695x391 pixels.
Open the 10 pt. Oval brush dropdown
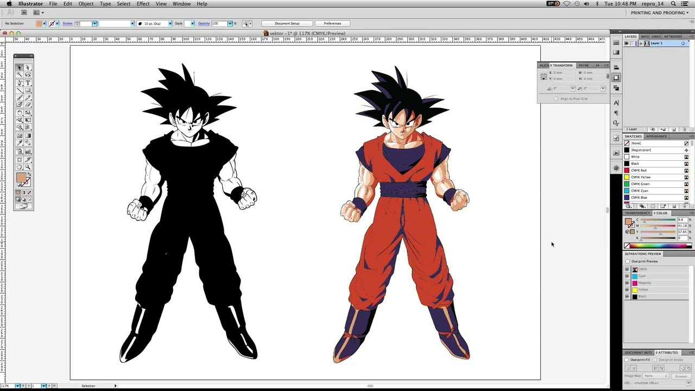[170, 23]
